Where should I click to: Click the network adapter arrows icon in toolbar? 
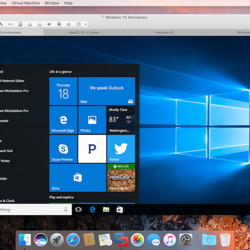[11, 24]
